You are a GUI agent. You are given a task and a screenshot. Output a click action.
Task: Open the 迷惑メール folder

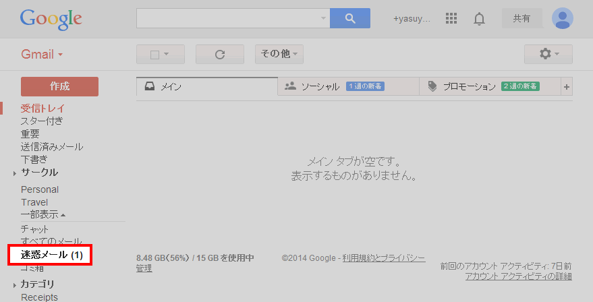point(51,255)
